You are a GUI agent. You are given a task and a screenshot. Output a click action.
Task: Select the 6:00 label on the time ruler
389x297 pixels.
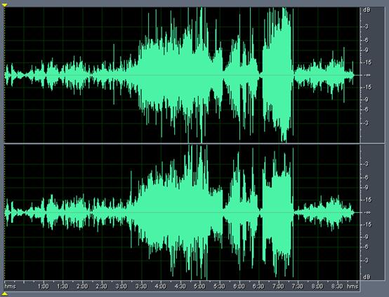click(x=239, y=286)
